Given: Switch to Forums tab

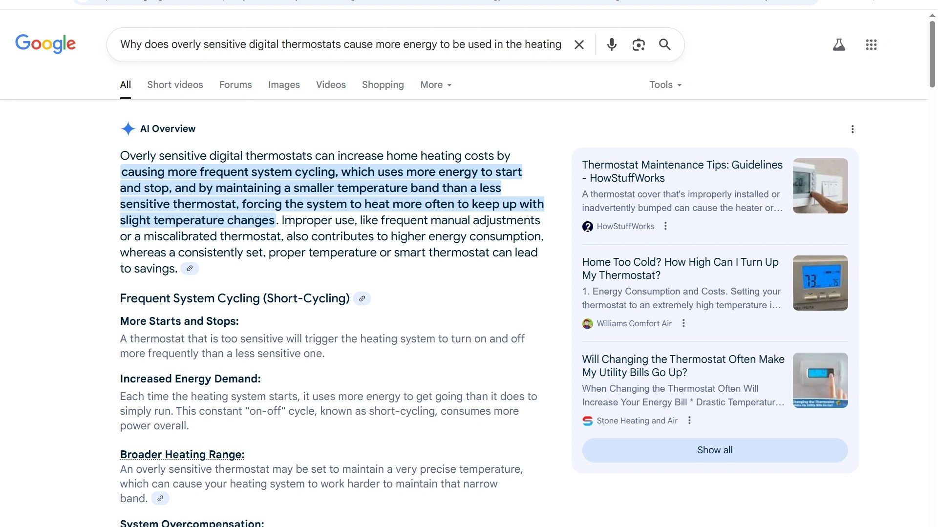Looking at the screenshot, I should click(235, 85).
